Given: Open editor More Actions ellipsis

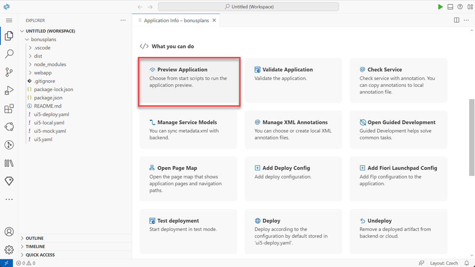Looking at the screenshot, I should click(x=466, y=20).
